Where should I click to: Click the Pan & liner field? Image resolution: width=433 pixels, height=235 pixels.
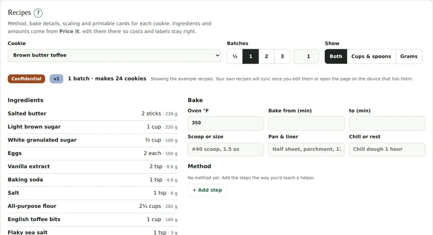[x=306, y=149]
